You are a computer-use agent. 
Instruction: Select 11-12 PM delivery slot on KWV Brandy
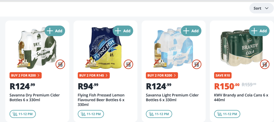(227, 114)
